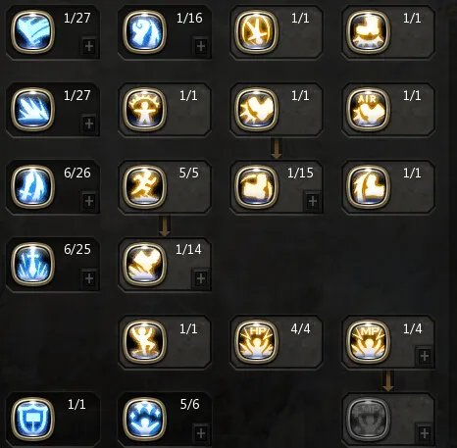The image size is (457, 448).
Task: Add a point to the 1/4 MP skill
Action: coord(425,356)
